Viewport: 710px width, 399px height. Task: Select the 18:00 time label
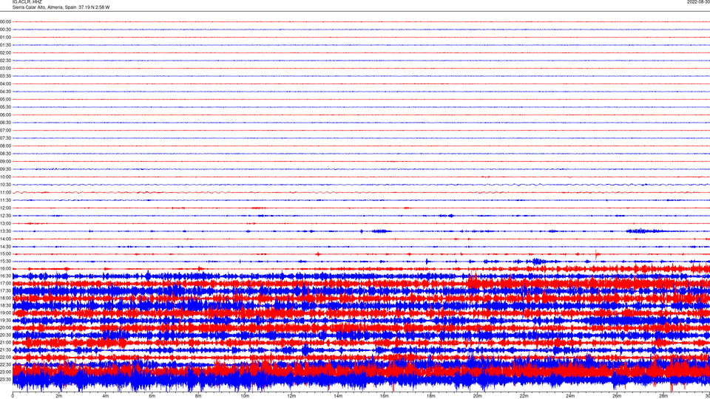pyautogui.click(x=5, y=298)
